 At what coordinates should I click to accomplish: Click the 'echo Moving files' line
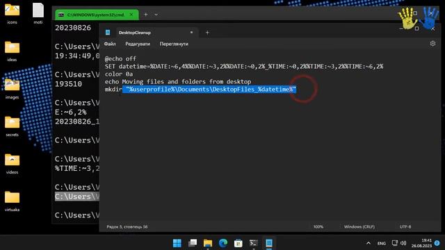point(178,82)
